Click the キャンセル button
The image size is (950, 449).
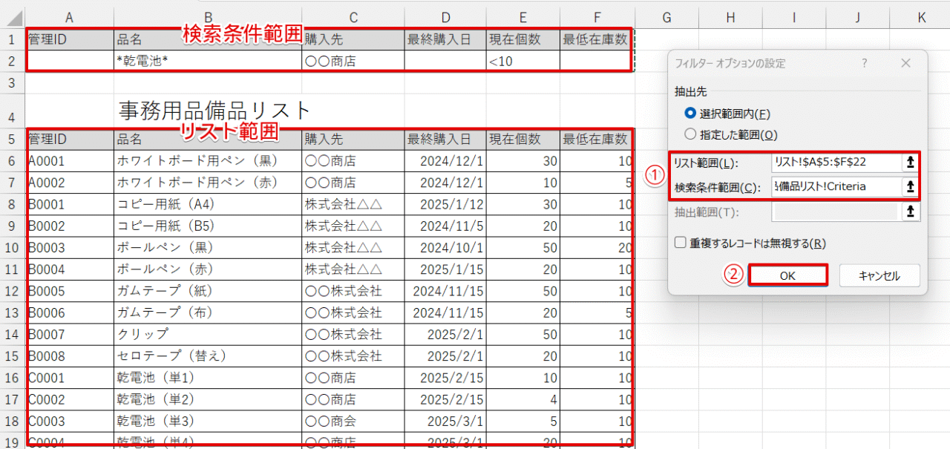click(879, 275)
